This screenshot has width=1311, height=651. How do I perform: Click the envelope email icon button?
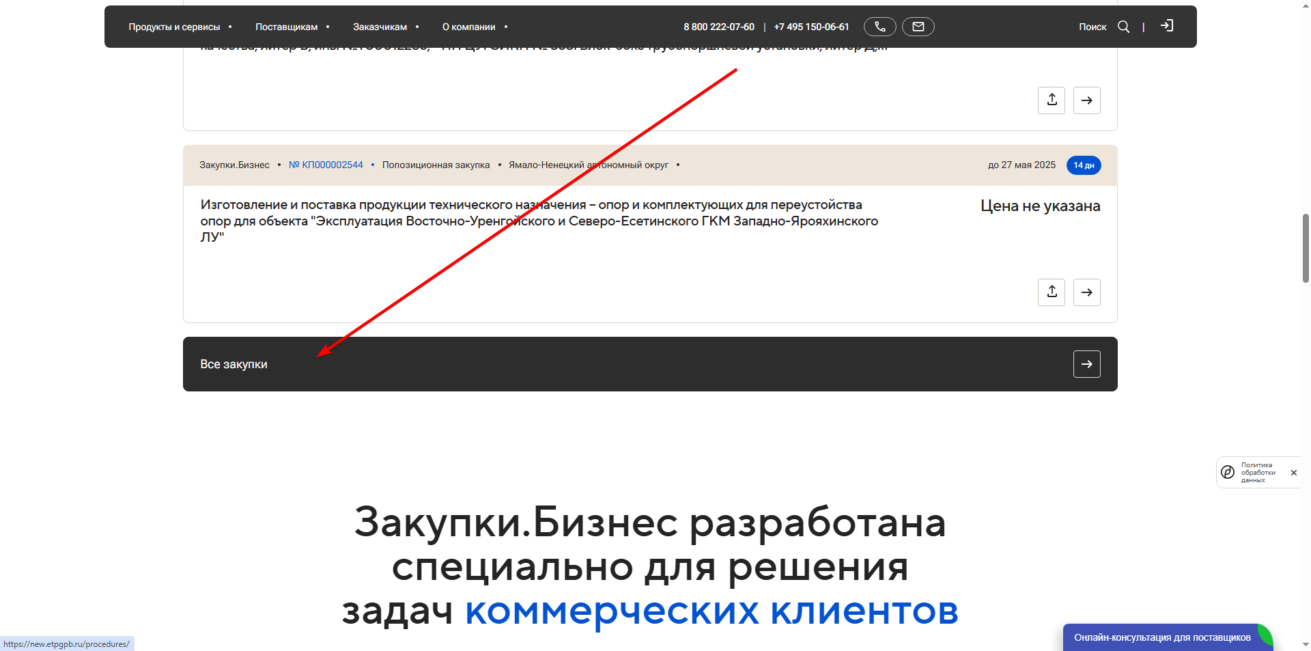pos(918,27)
